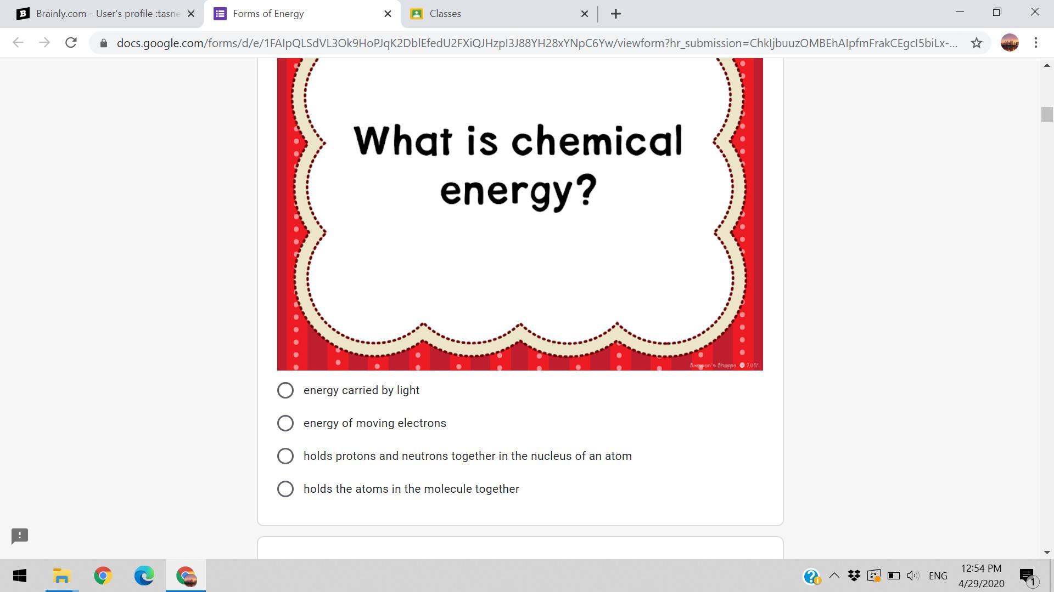Show hidden system tray icons
This screenshot has width=1054, height=592.
pyautogui.click(x=834, y=576)
